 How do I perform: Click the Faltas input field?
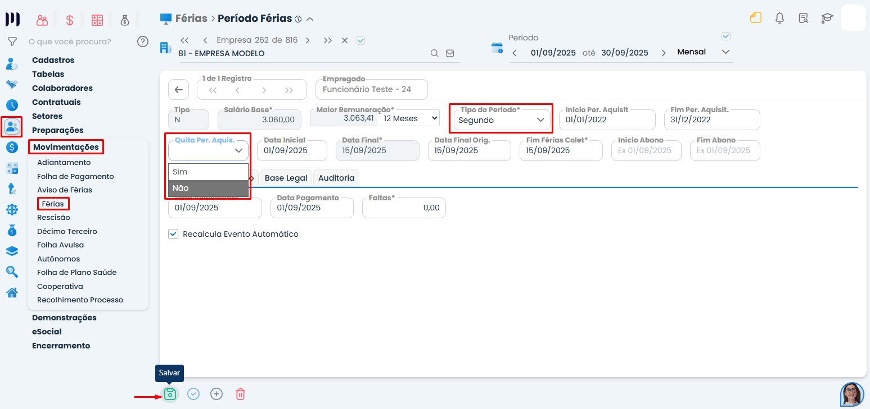(404, 208)
